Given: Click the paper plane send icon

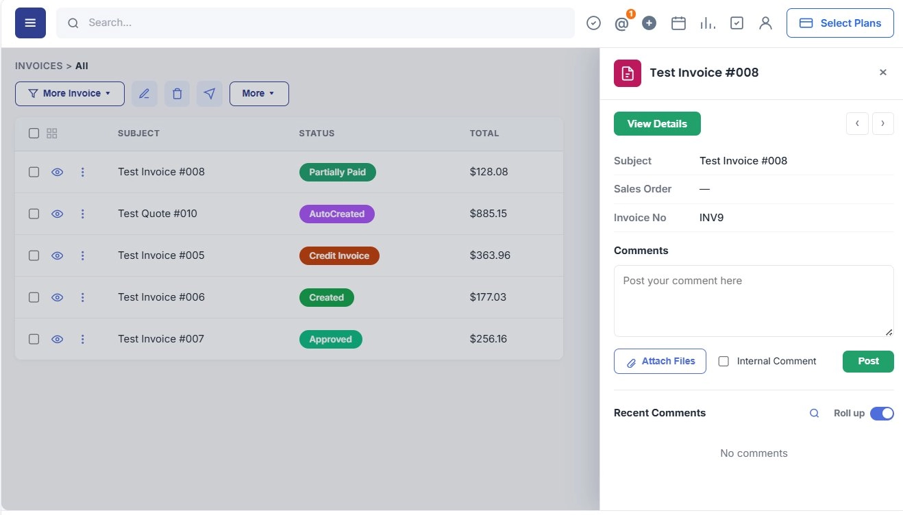Looking at the screenshot, I should click(x=210, y=94).
